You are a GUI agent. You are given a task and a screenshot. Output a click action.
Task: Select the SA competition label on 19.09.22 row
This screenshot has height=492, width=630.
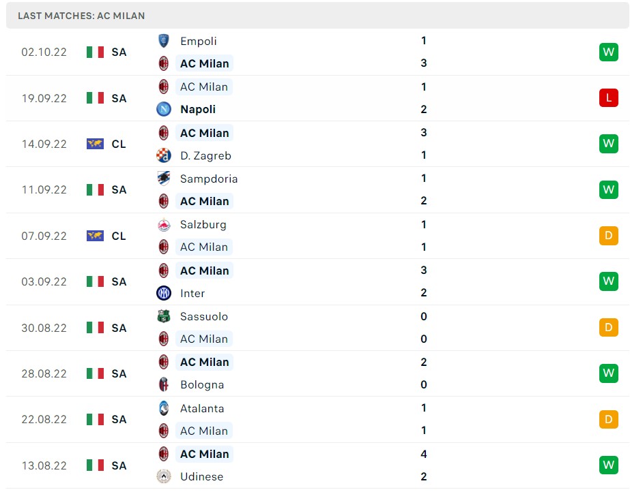pos(119,98)
